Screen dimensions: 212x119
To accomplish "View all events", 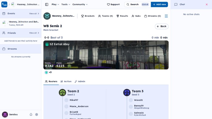I will click(34, 13).
